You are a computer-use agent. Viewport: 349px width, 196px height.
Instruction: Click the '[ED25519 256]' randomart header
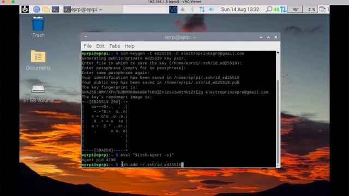point(105,102)
